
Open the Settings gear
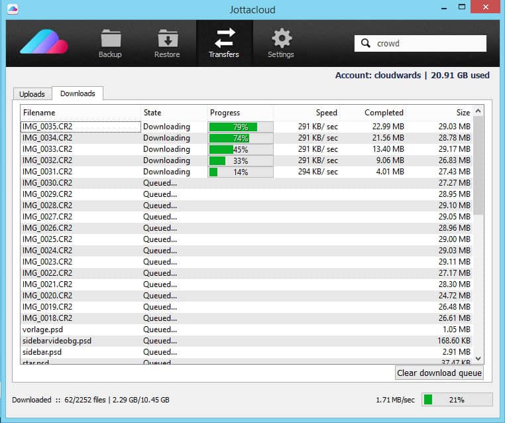tap(281, 44)
